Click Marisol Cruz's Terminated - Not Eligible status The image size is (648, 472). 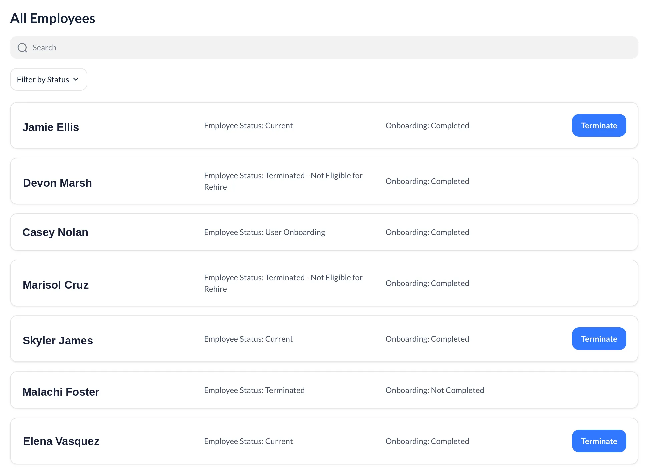(283, 283)
